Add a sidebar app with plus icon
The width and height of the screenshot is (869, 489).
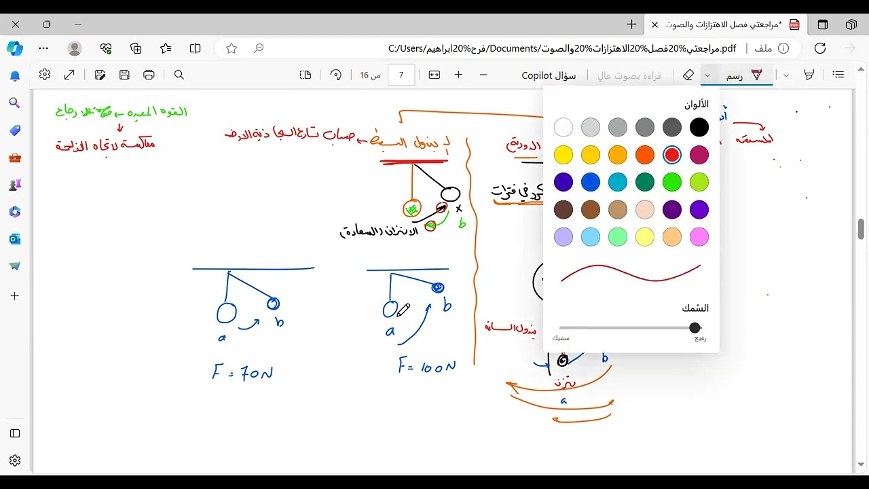click(x=15, y=296)
